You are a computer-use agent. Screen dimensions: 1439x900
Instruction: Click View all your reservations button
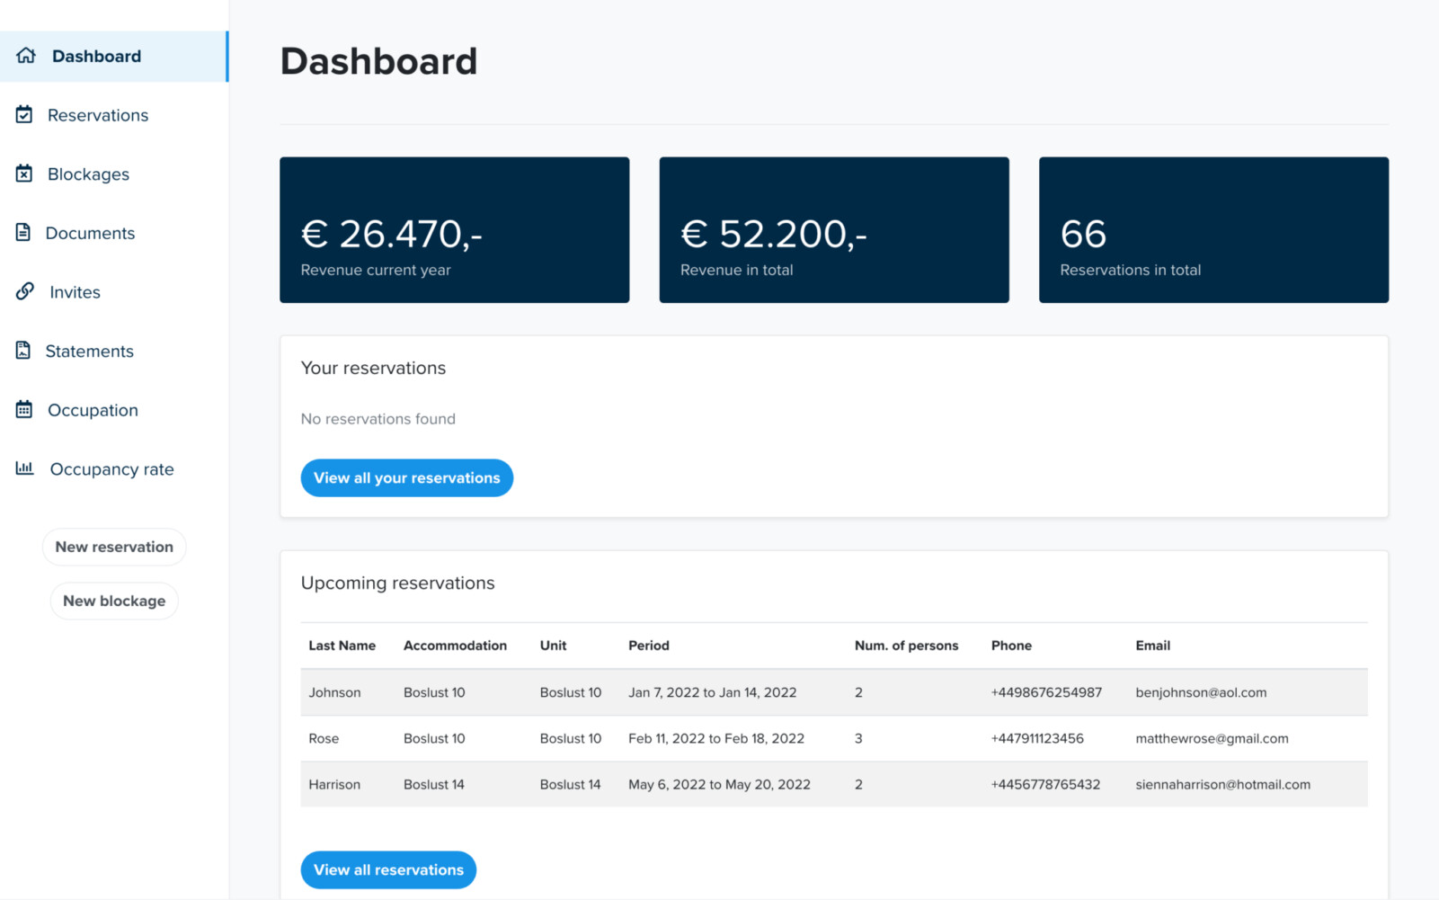406,478
